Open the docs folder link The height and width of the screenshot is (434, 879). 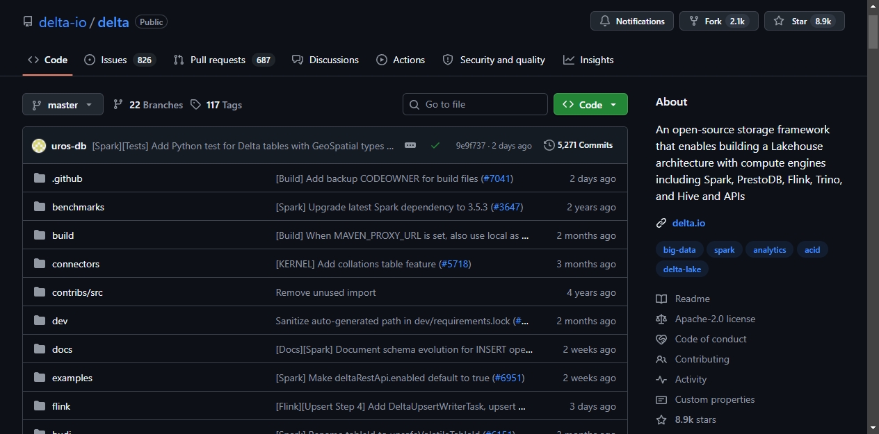[x=62, y=349]
